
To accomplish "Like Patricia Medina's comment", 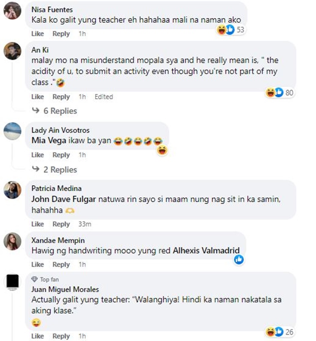I will pos(37,224).
